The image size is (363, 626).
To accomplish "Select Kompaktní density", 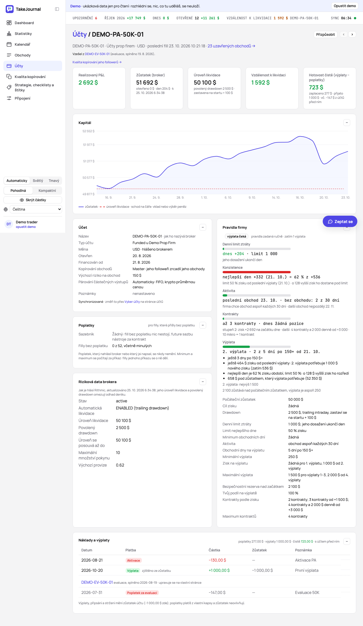I will pyautogui.click(x=47, y=191).
